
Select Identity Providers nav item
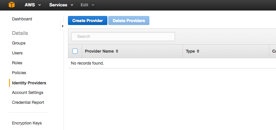tap(29, 83)
